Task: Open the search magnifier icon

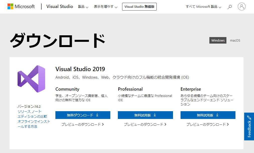Action: pos(229,7)
